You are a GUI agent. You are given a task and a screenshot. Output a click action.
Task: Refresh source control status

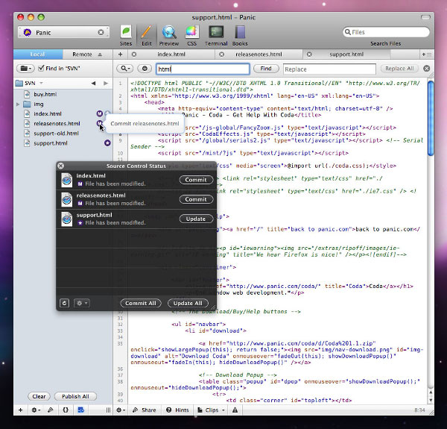tap(64, 303)
